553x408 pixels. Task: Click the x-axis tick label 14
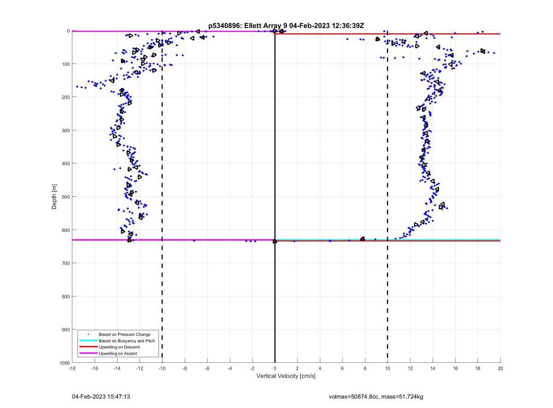(433, 368)
